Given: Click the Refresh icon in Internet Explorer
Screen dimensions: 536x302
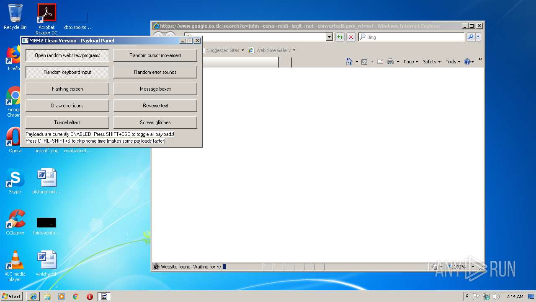Looking at the screenshot, I should tap(340, 37).
